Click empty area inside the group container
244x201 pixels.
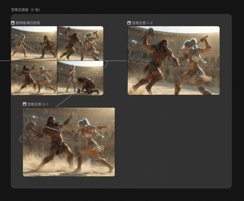pos(174,142)
